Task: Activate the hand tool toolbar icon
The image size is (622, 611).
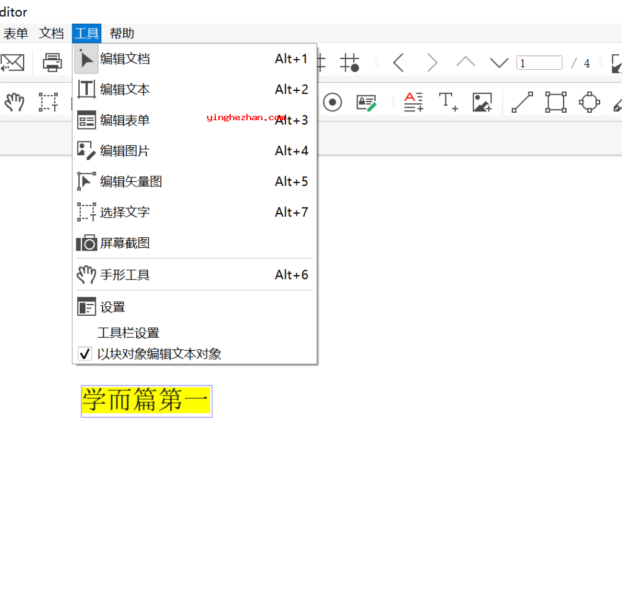Action: [x=15, y=103]
